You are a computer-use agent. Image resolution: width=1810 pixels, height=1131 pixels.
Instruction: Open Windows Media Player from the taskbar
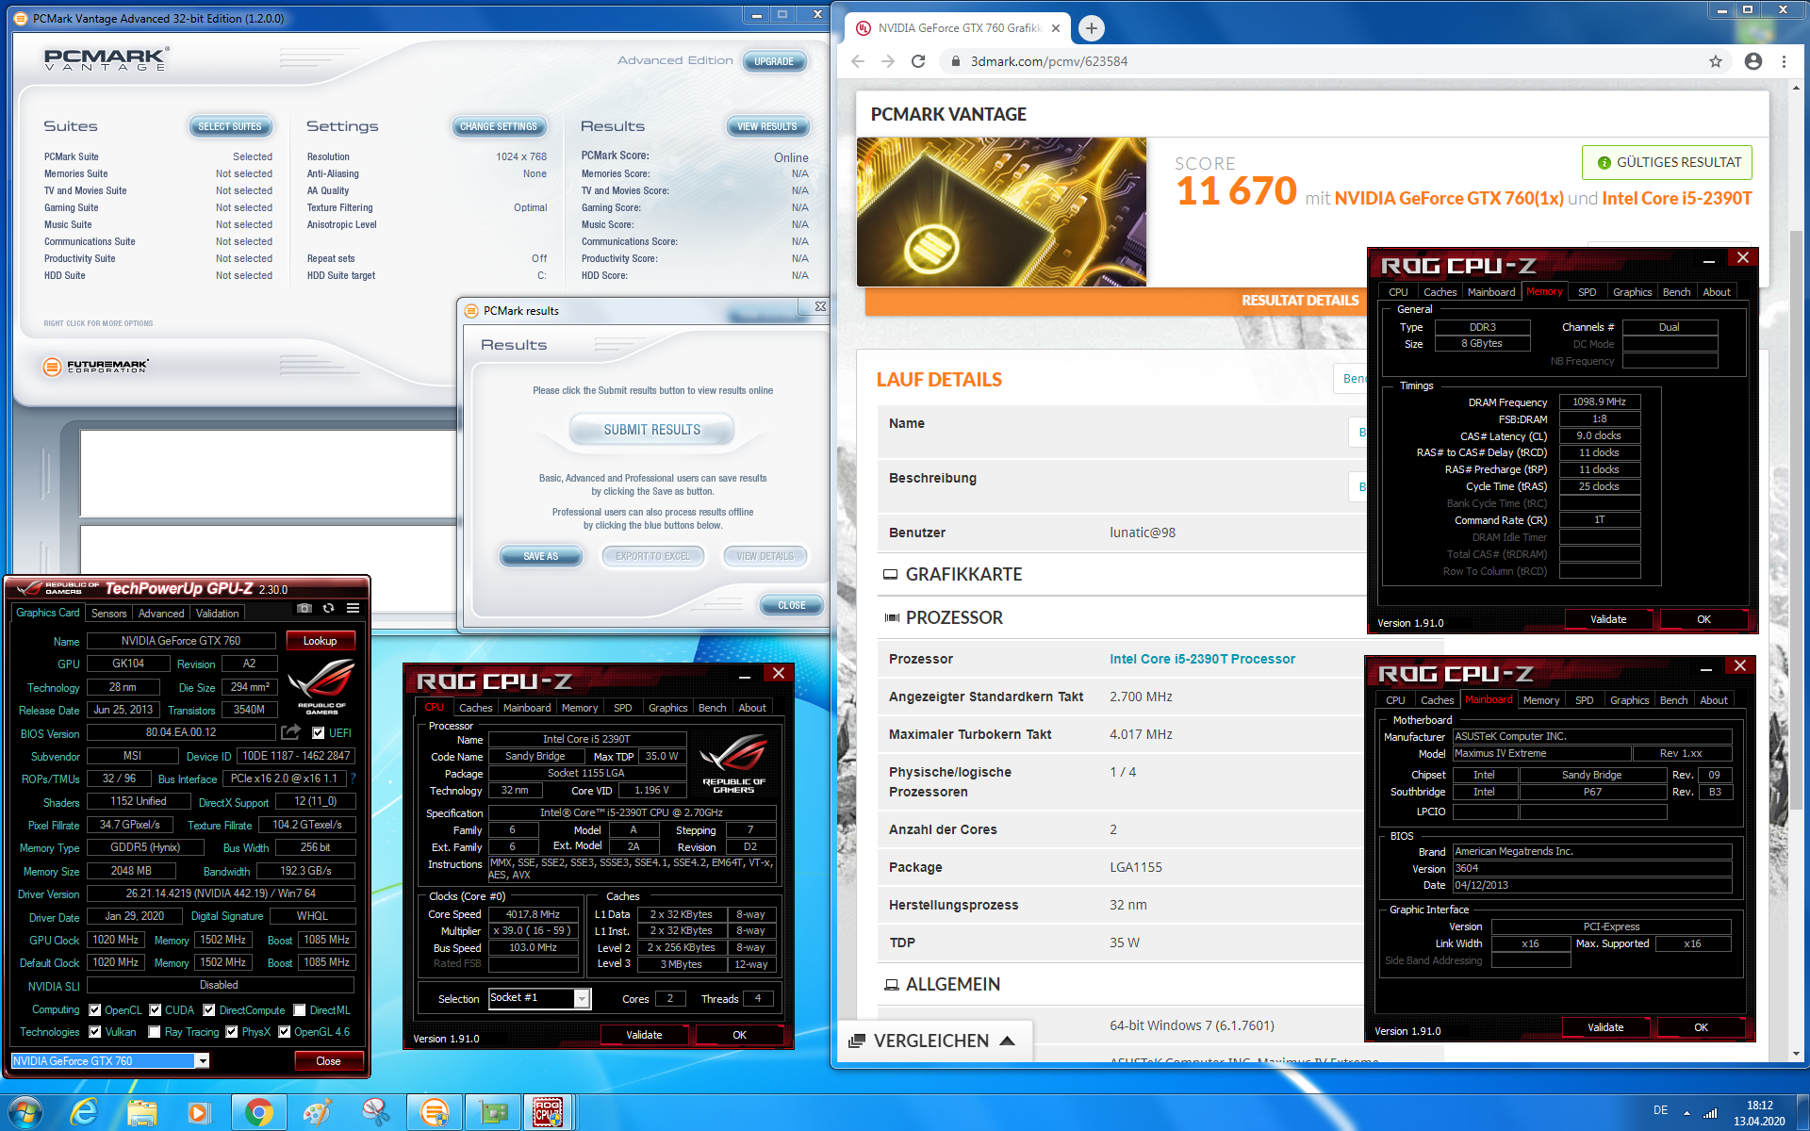pyautogui.click(x=199, y=1112)
